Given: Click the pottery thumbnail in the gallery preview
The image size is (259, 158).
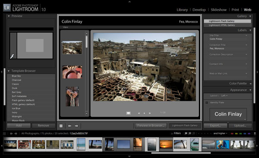Looking at the screenshot, I should 72,72.
